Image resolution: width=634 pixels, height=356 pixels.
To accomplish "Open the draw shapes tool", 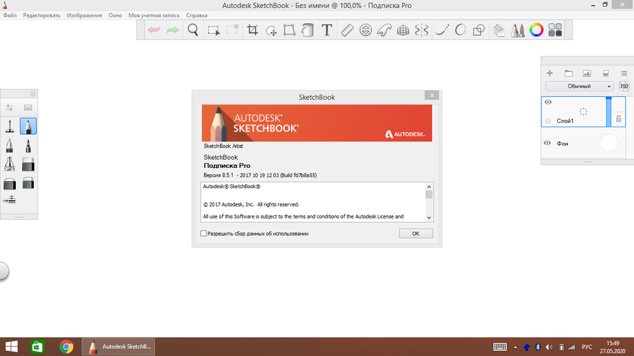I will point(479,30).
